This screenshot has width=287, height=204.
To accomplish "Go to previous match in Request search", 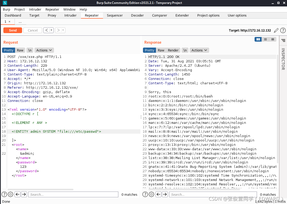I will (x=18, y=194).
